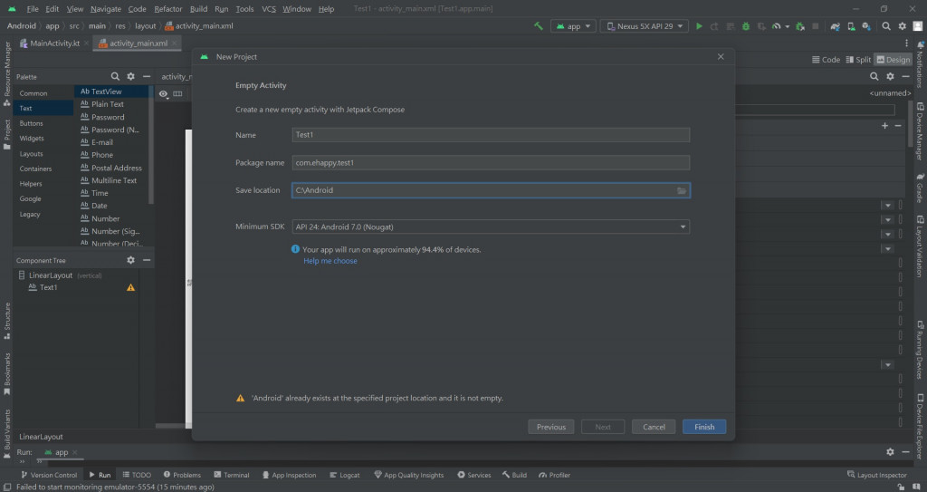Click the folder browse icon in Save location
Image resolution: width=927 pixels, height=492 pixels.
click(x=682, y=190)
